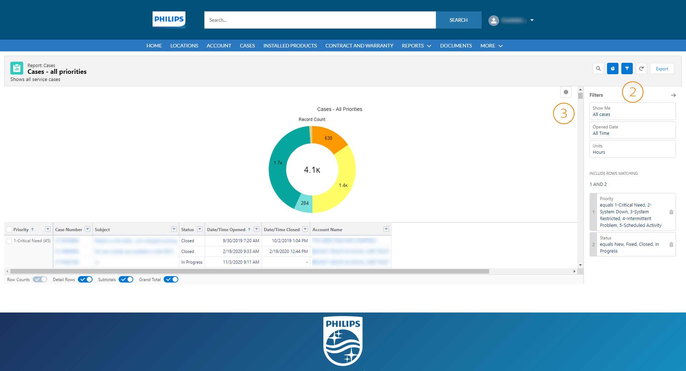Open DOCUMENTS in navigation

(456, 46)
